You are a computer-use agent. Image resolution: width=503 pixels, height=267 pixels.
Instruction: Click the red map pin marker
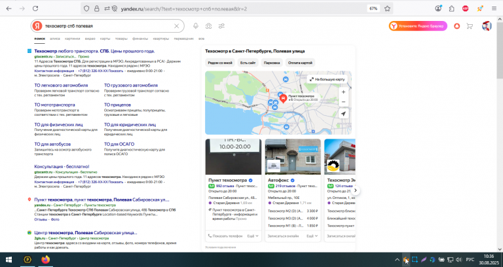click(x=283, y=98)
